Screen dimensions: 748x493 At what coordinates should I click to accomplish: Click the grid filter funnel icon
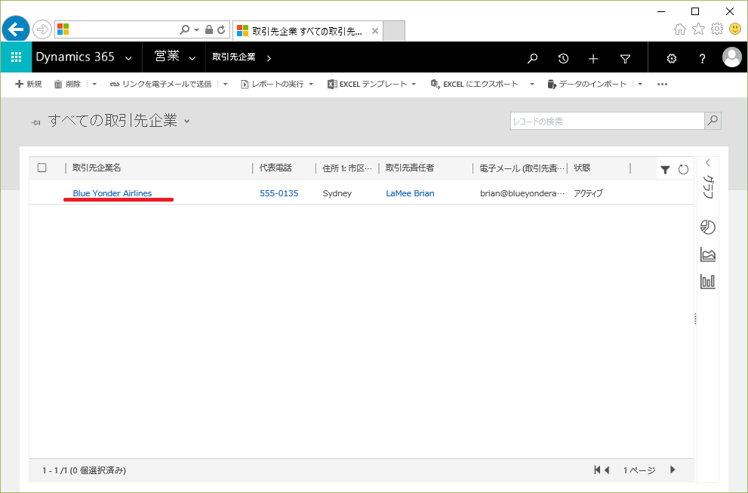point(665,169)
